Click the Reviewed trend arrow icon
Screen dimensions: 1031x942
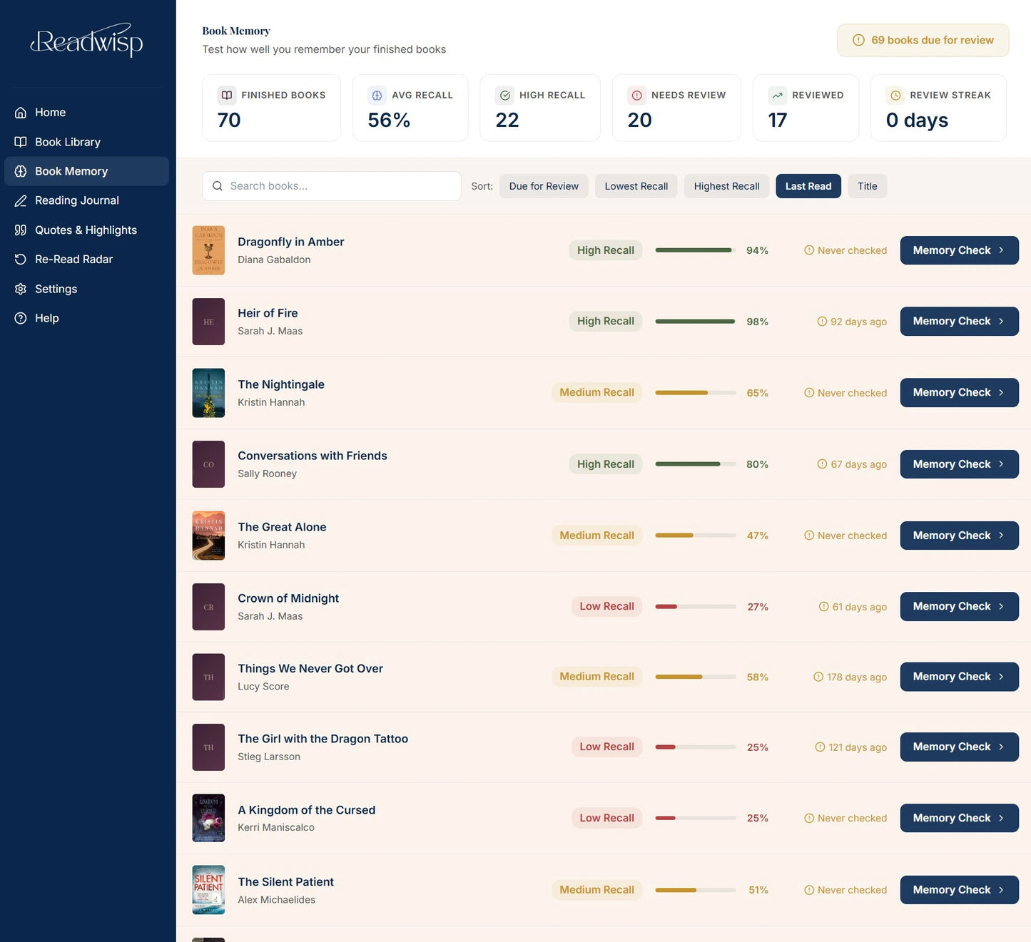778,95
